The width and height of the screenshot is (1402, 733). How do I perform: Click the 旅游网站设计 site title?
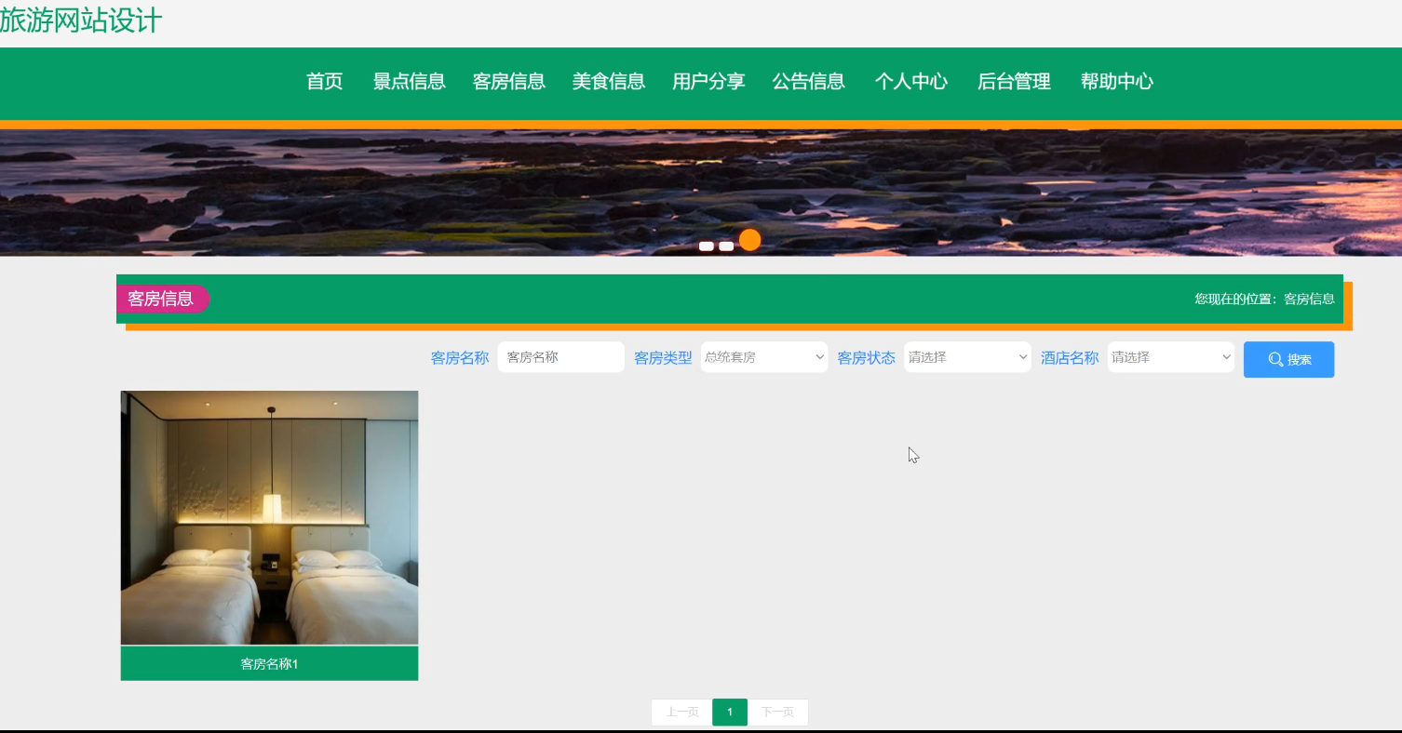[81, 20]
